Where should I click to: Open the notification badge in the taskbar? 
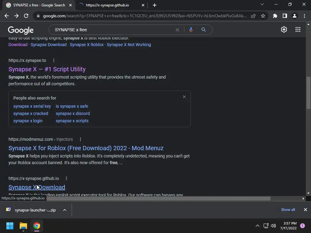302,226
